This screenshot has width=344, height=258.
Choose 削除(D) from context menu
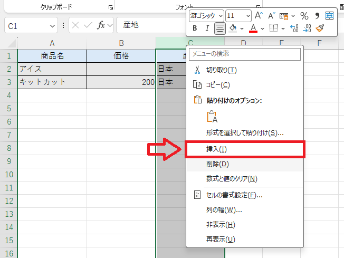(245, 164)
